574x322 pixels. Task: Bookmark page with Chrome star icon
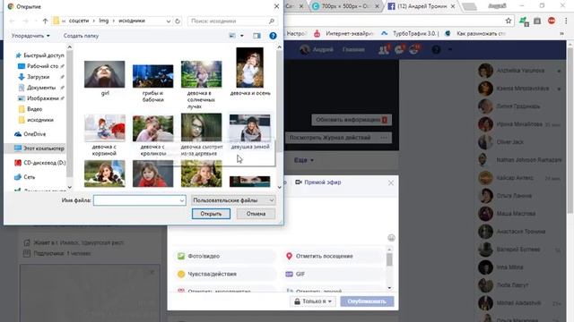point(509,21)
